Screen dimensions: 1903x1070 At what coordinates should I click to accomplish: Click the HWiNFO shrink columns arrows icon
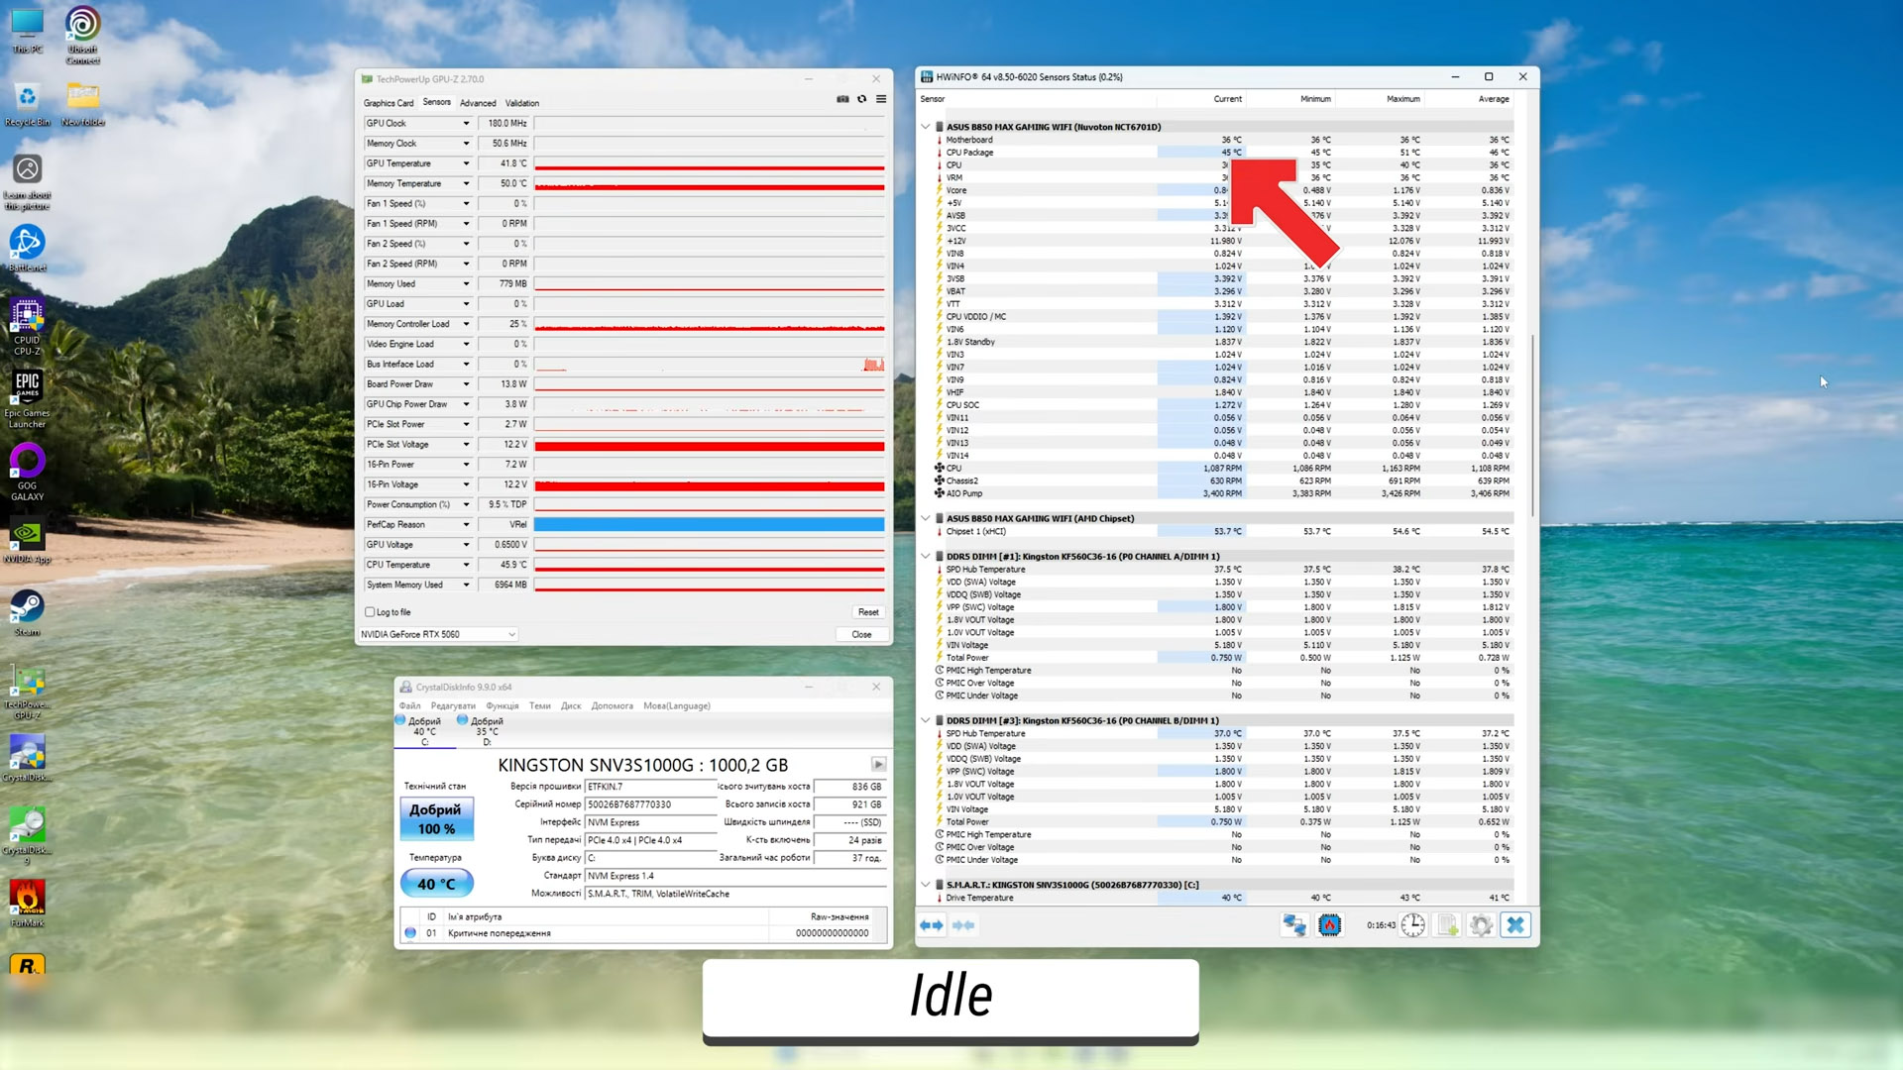point(963,925)
